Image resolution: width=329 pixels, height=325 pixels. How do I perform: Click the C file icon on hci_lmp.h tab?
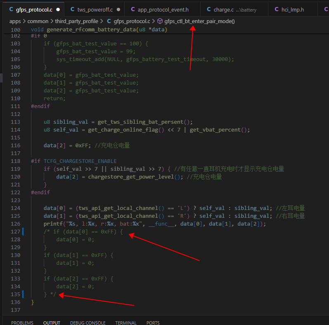(277, 9)
